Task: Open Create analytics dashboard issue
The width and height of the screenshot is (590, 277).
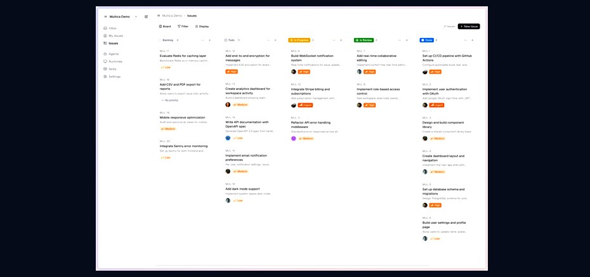Action: 247,91
